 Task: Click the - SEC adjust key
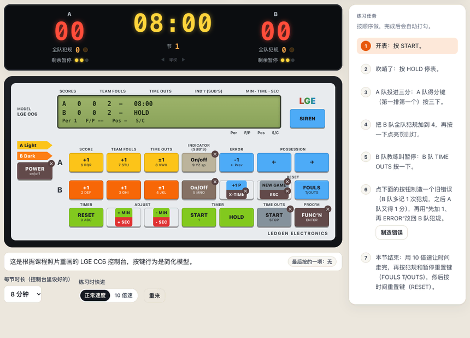161,222
